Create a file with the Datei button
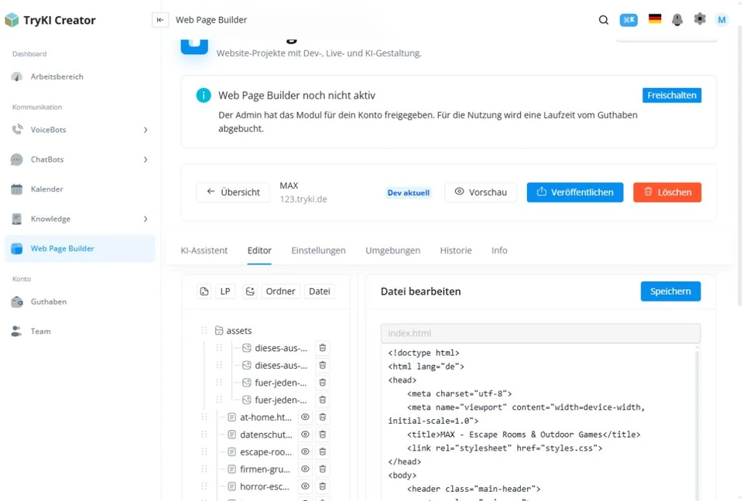The width and height of the screenshot is (743, 501). coord(320,291)
